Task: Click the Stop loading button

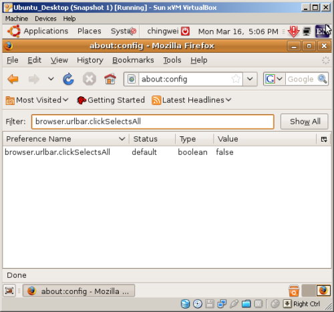Action: click(x=90, y=79)
